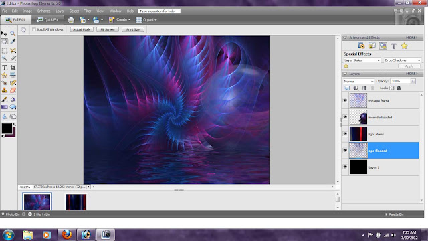Select the Selection Brush tool
Screen dimensions: 428x241
(13, 58)
